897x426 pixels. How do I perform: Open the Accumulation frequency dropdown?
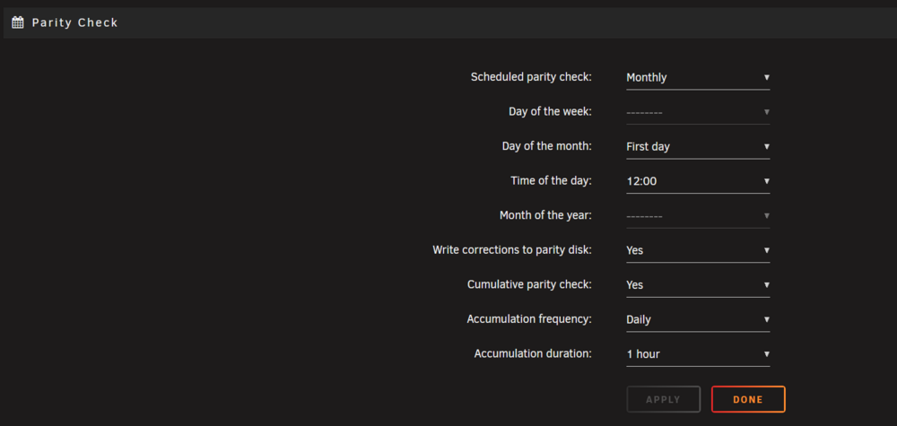[698, 319]
